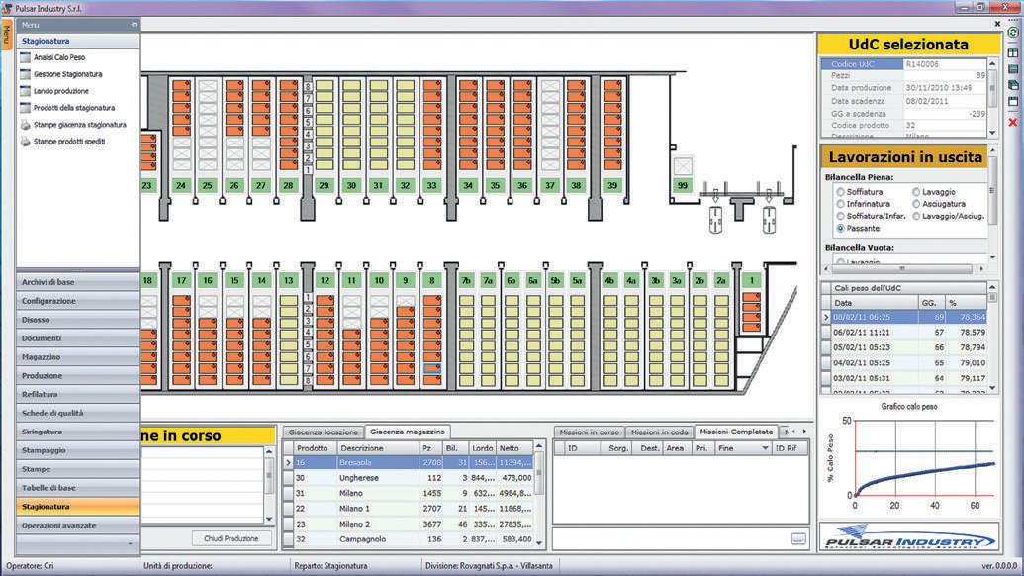The width and height of the screenshot is (1024, 576).
Task: Open the vertical Menu side tab
Action: point(7,35)
